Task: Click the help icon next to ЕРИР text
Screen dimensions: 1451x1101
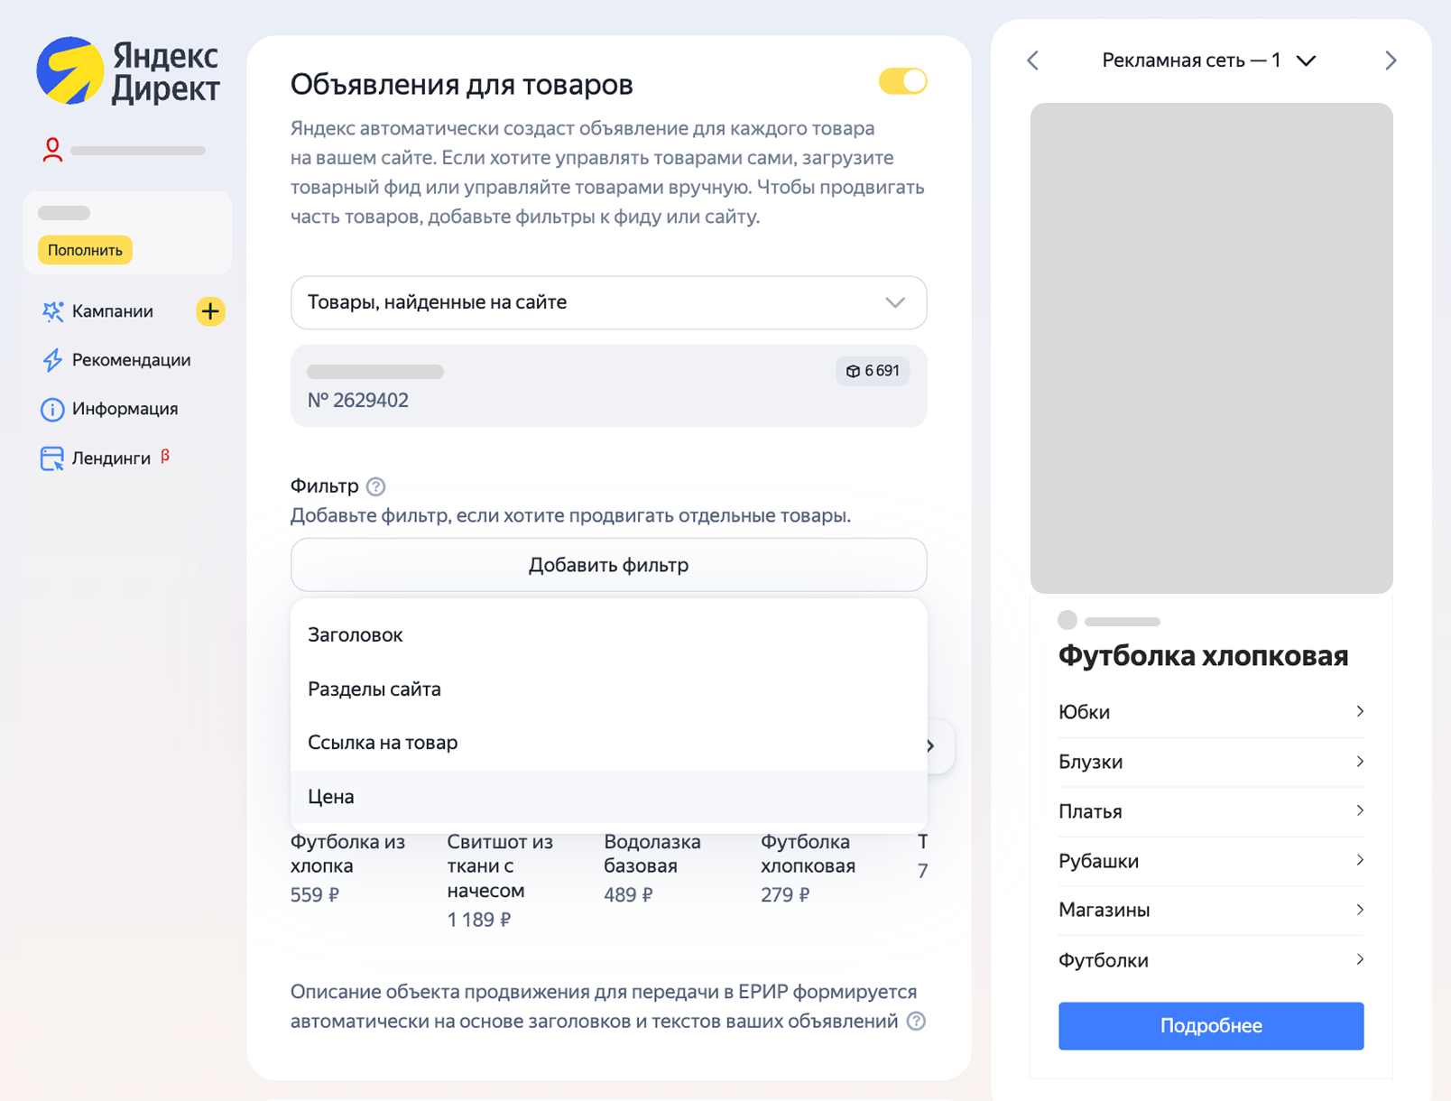Action: pos(917,1022)
